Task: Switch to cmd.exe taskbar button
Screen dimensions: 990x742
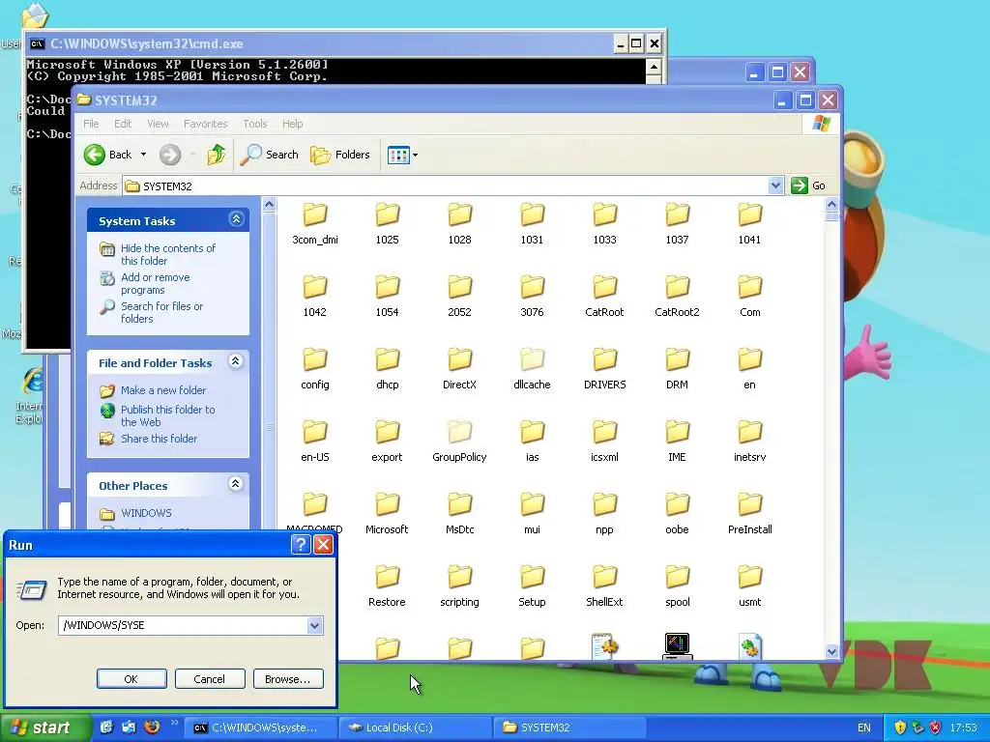Action: (x=261, y=728)
